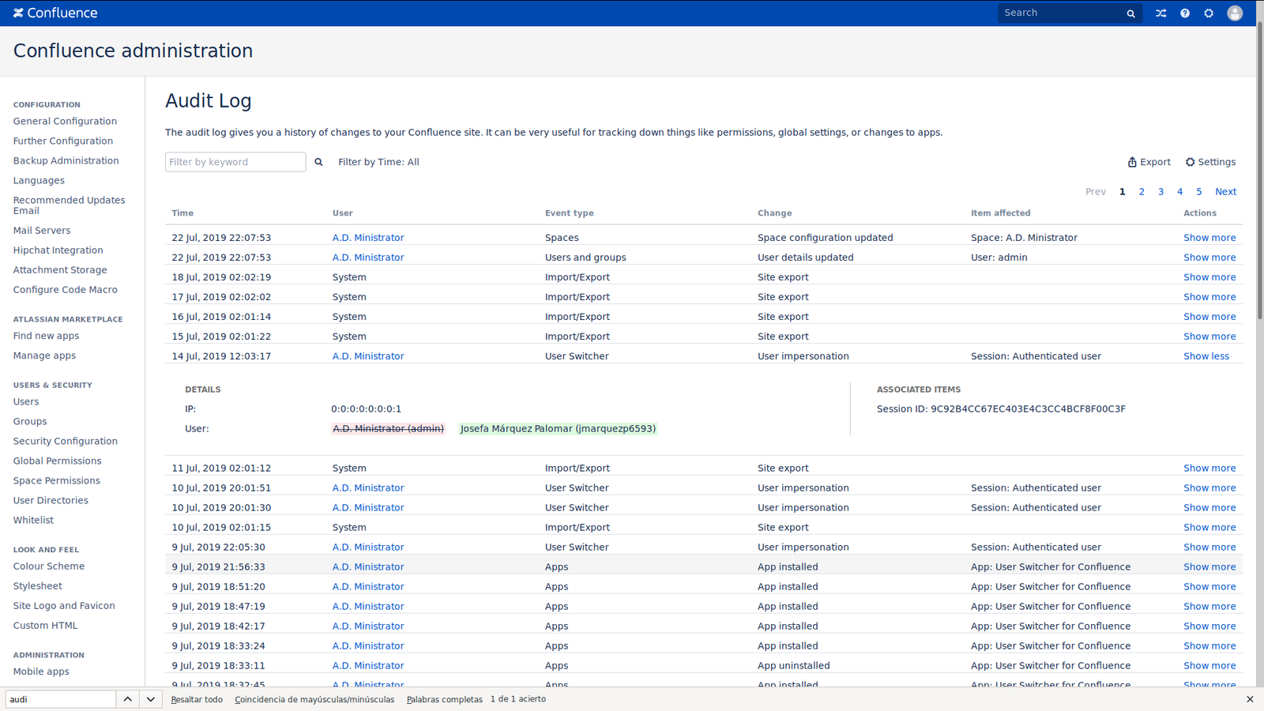Expand Show more for App uninstalled row
This screenshot has height=711, width=1264.
pyautogui.click(x=1209, y=666)
